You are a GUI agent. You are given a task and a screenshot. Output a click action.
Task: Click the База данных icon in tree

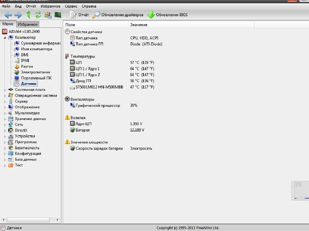[11, 159]
